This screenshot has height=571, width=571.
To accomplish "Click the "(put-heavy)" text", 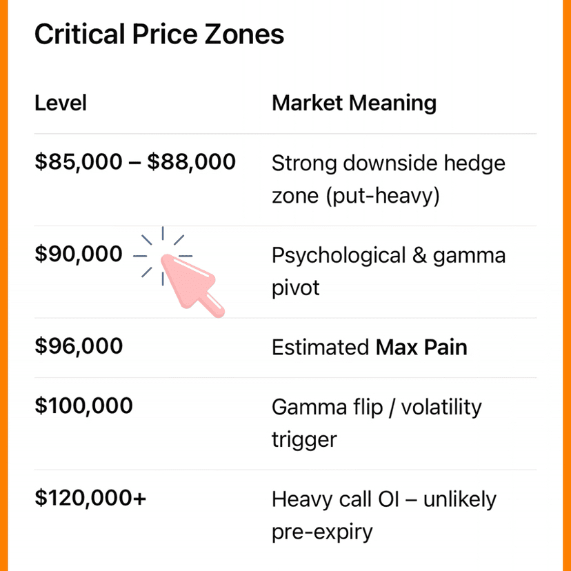I will [x=383, y=196].
